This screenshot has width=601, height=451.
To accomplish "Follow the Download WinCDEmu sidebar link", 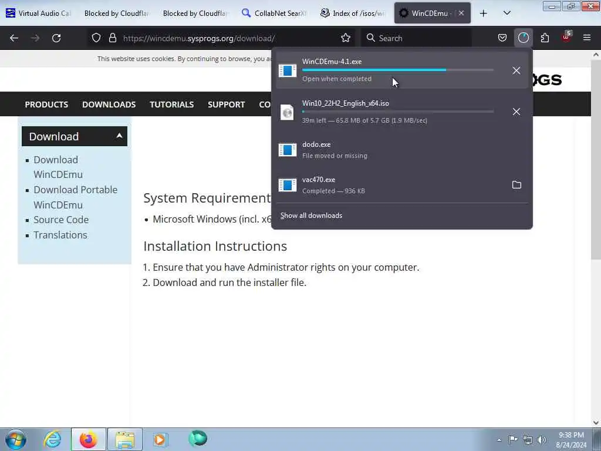I will tap(58, 167).
